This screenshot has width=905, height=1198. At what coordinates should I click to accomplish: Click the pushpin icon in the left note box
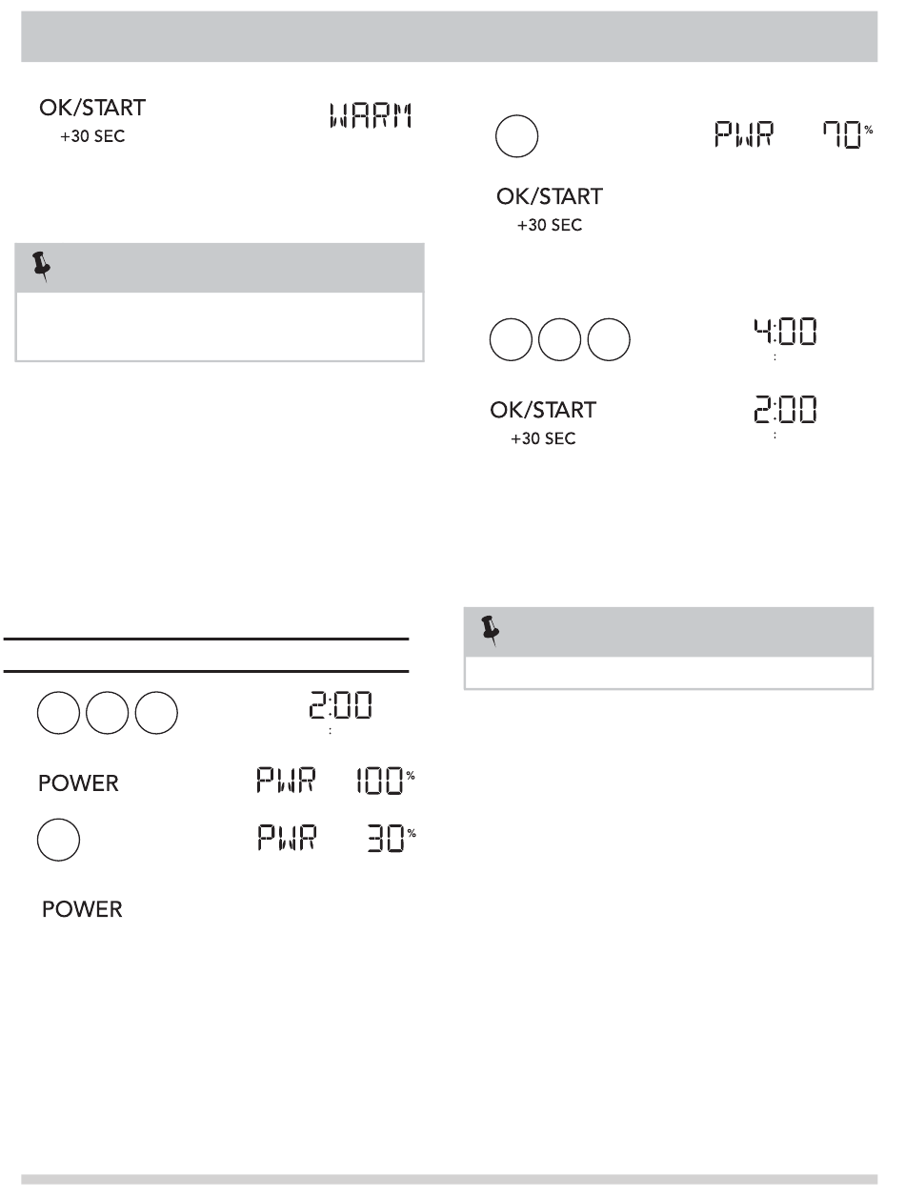[x=41, y=269]
